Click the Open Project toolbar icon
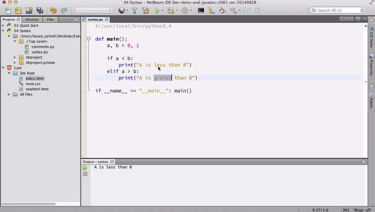The width and height of the screenshot is (375, 212). (x=29, y=11)
